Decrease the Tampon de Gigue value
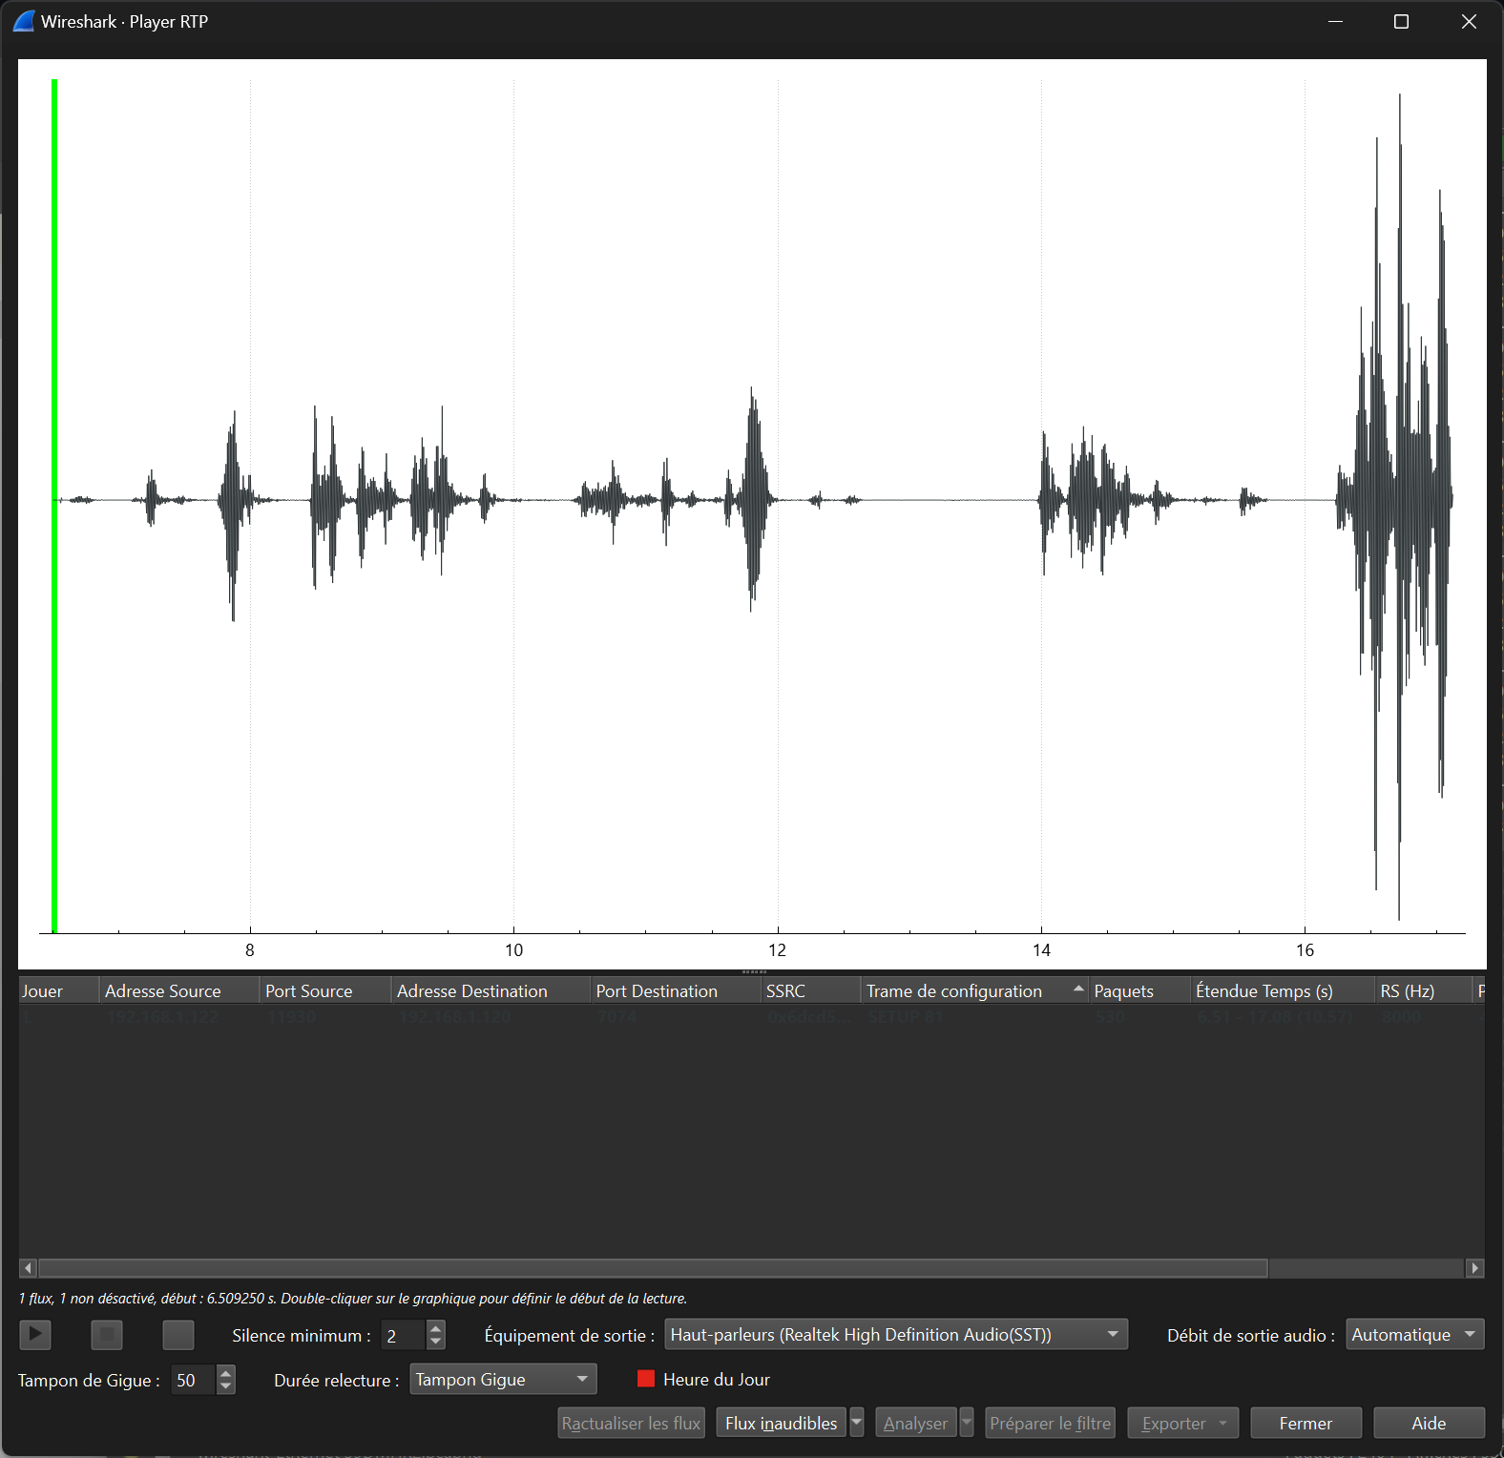Image resolution: width=1504 pixels, height=1458 pixels. pyautogui.click(x=226, y=1386)
